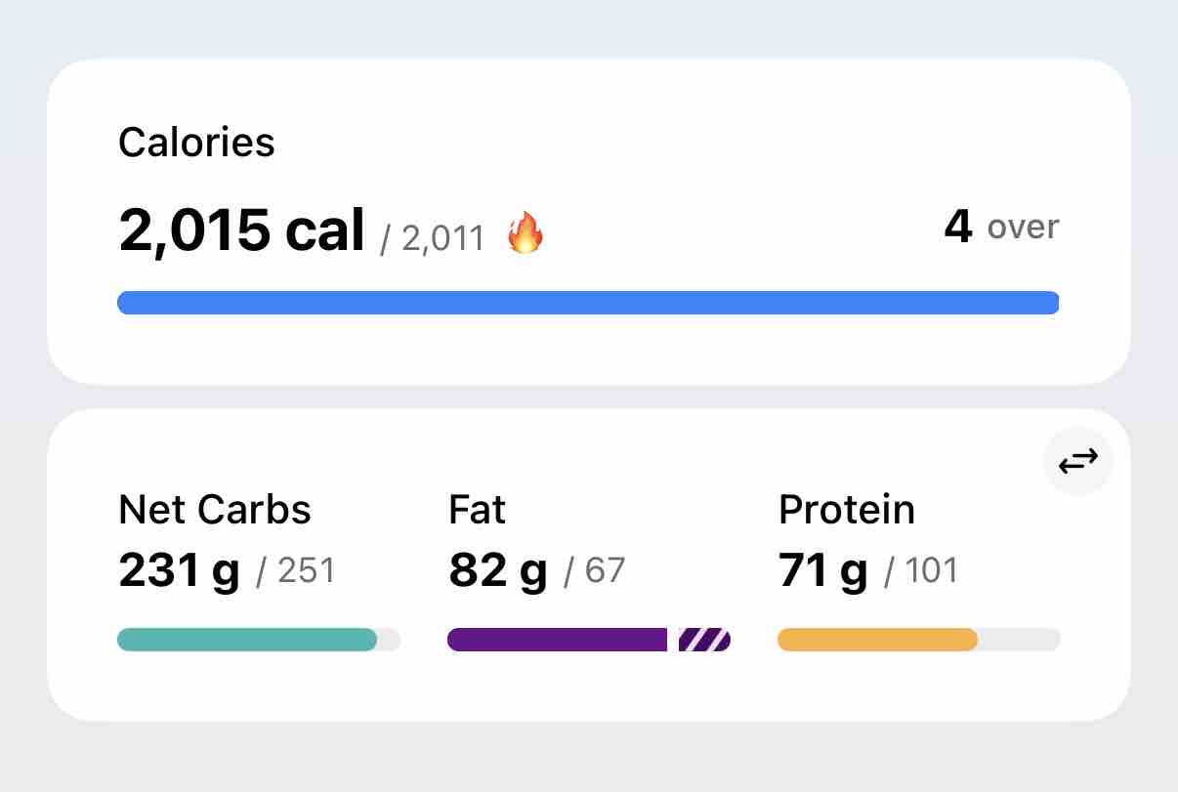1178x792 pixels.
Task: Click the orange Protein progress bar
Action: click(x=919, y=640)
